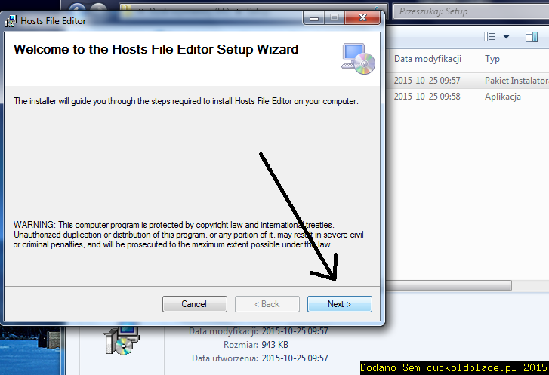
Task: Click the Przeszukaj: Setup search box
Action: [470, 11]
